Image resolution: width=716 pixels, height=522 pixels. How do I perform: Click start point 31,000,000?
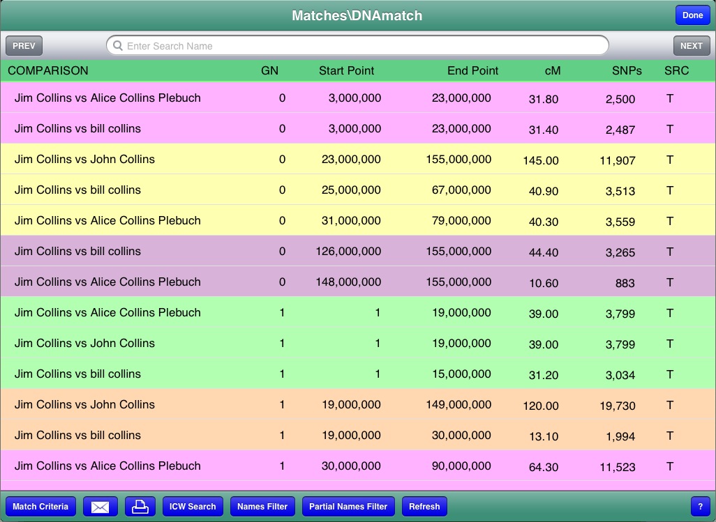point(351,221)
